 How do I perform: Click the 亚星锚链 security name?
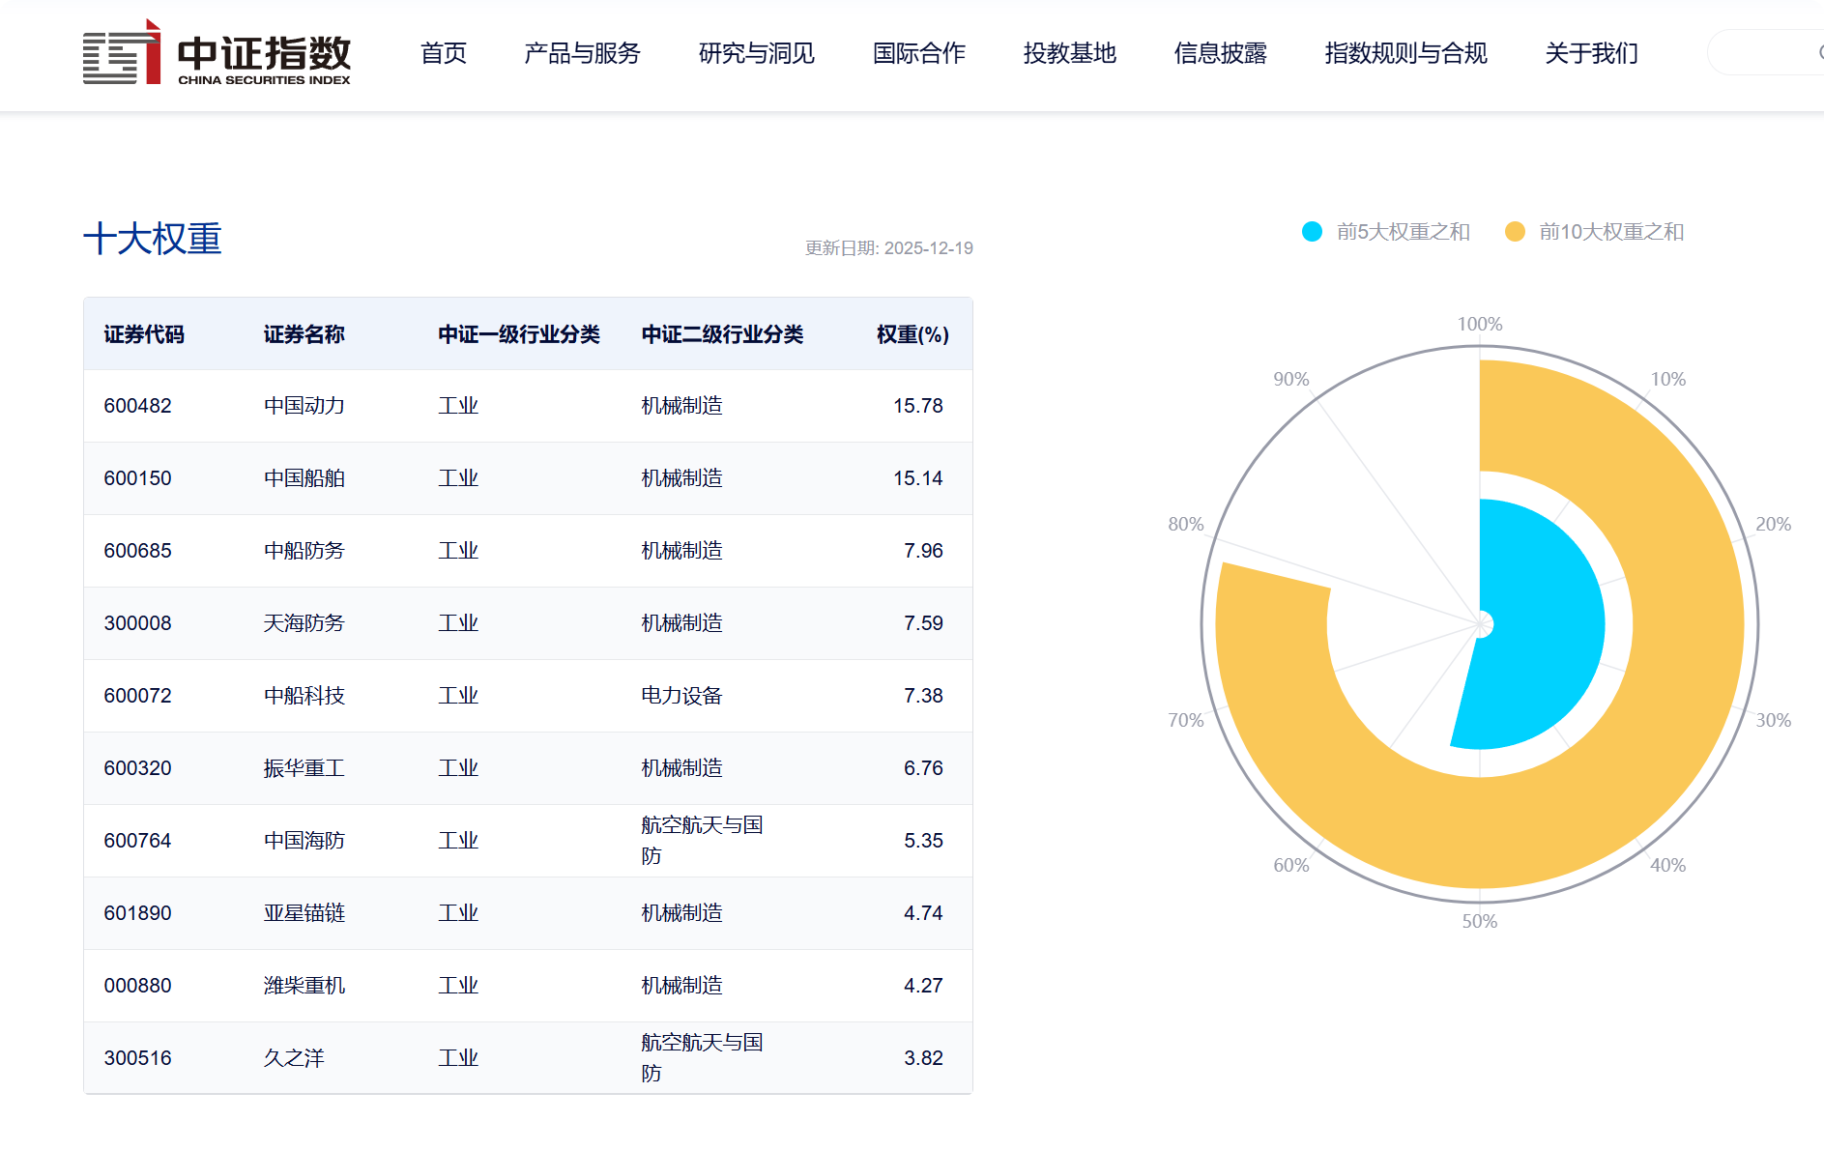(304, 913)
